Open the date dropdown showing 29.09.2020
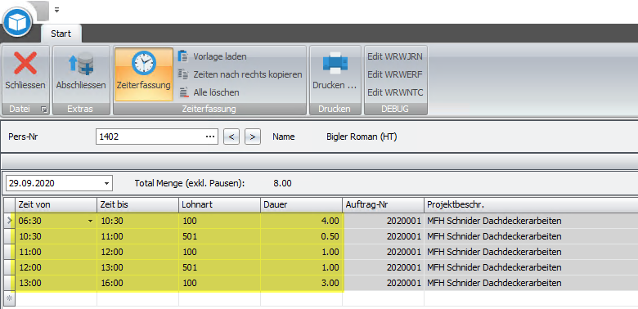Image resolution: width=638 pixels, height=309 pixels. click(x=106, y=184)
